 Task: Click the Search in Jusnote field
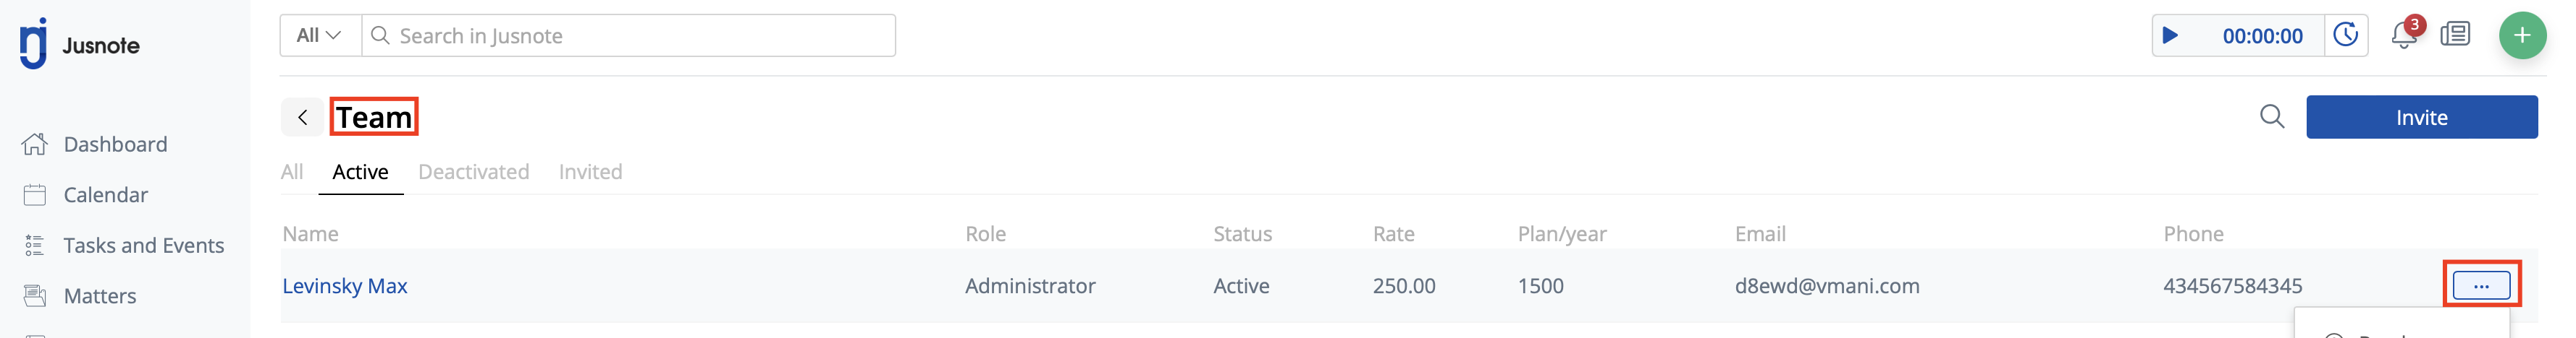point(628,36)
